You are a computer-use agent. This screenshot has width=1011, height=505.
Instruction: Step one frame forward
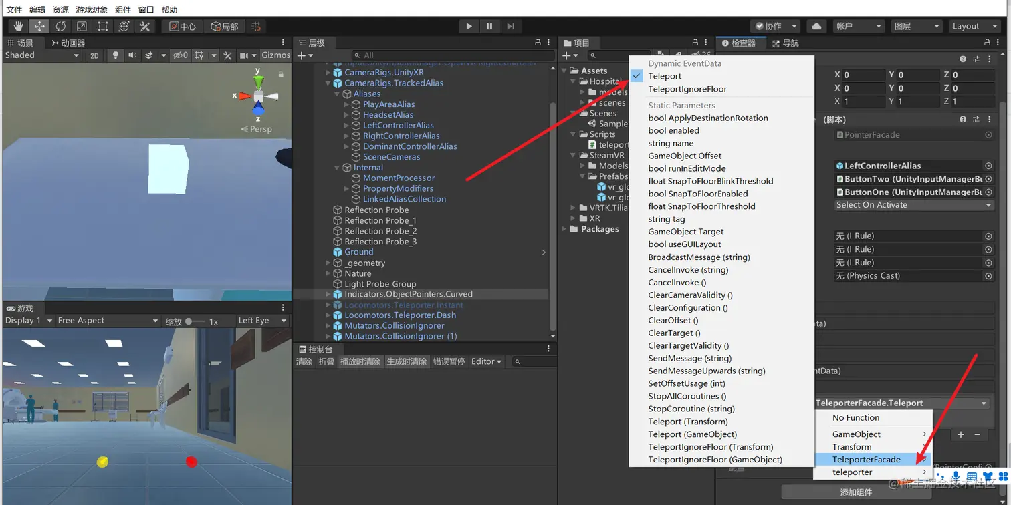coord(510,26)
